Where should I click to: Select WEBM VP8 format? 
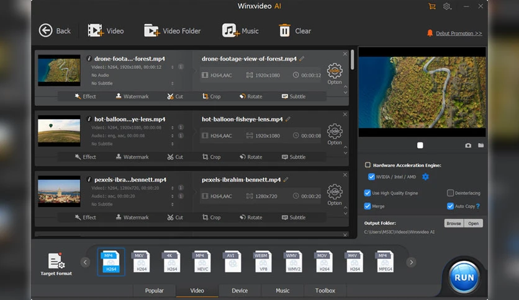[x=263, y=262]
